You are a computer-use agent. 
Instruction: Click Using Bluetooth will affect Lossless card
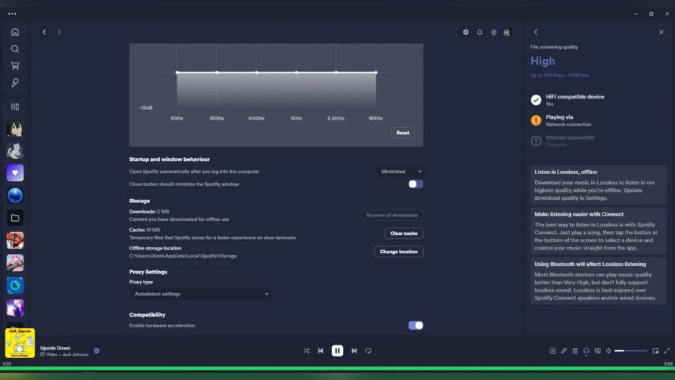pos(599,281)
